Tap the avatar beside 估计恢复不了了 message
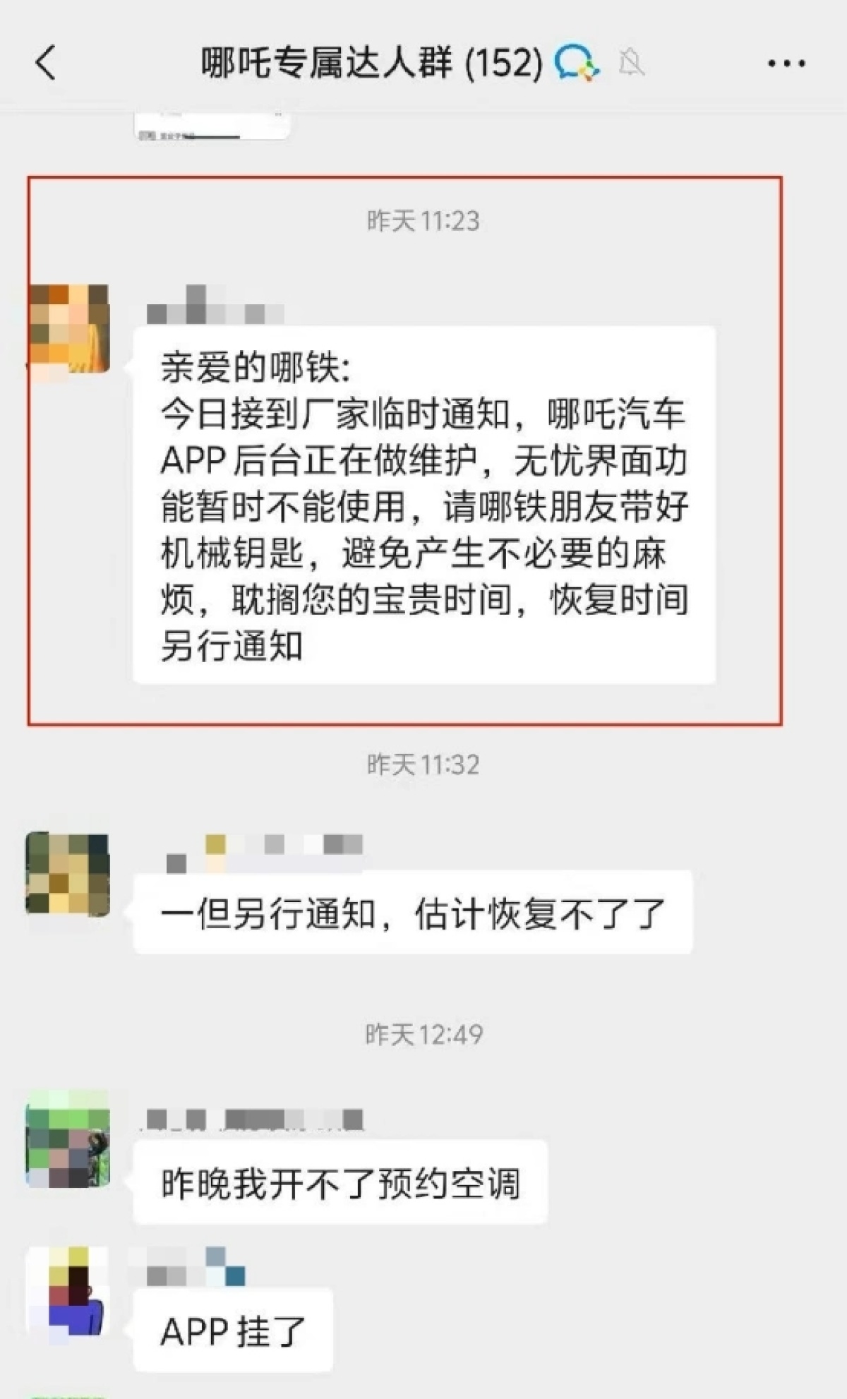This screenshot has width=847, height=1399. [x=68, y=874]
